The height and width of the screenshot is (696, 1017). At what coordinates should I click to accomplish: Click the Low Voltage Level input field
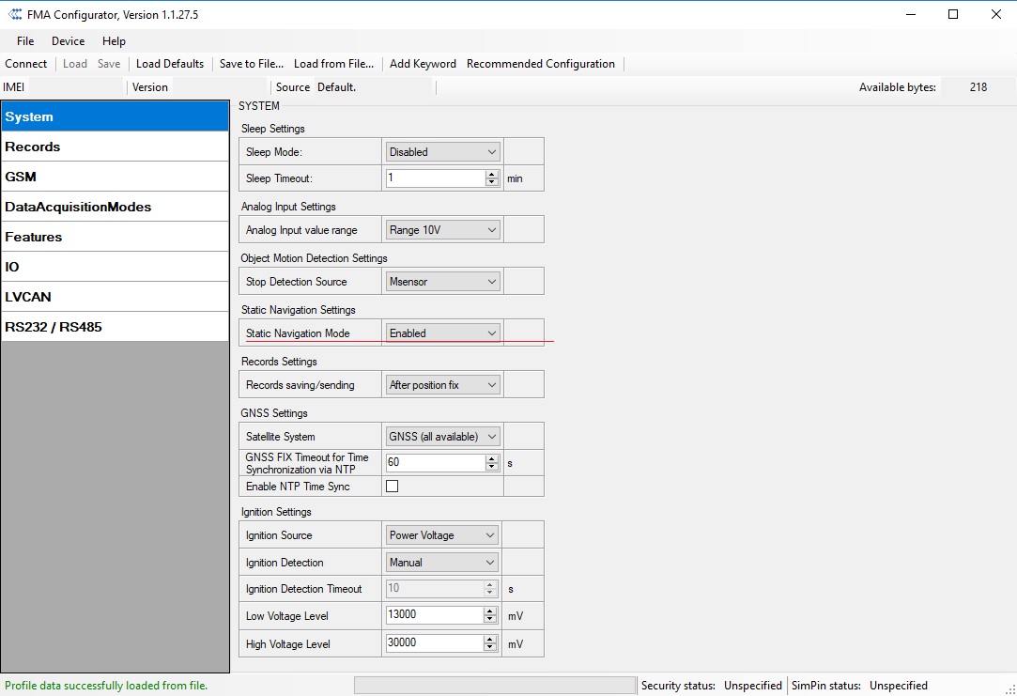tap(434, 615)
